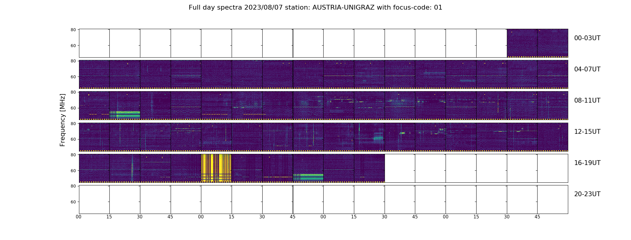
Task: Select the "12-15UT" row label
Action: click(x=587, y=132)
